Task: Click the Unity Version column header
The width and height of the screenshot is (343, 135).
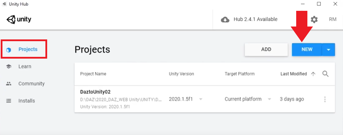Action: tap(181, 74)
